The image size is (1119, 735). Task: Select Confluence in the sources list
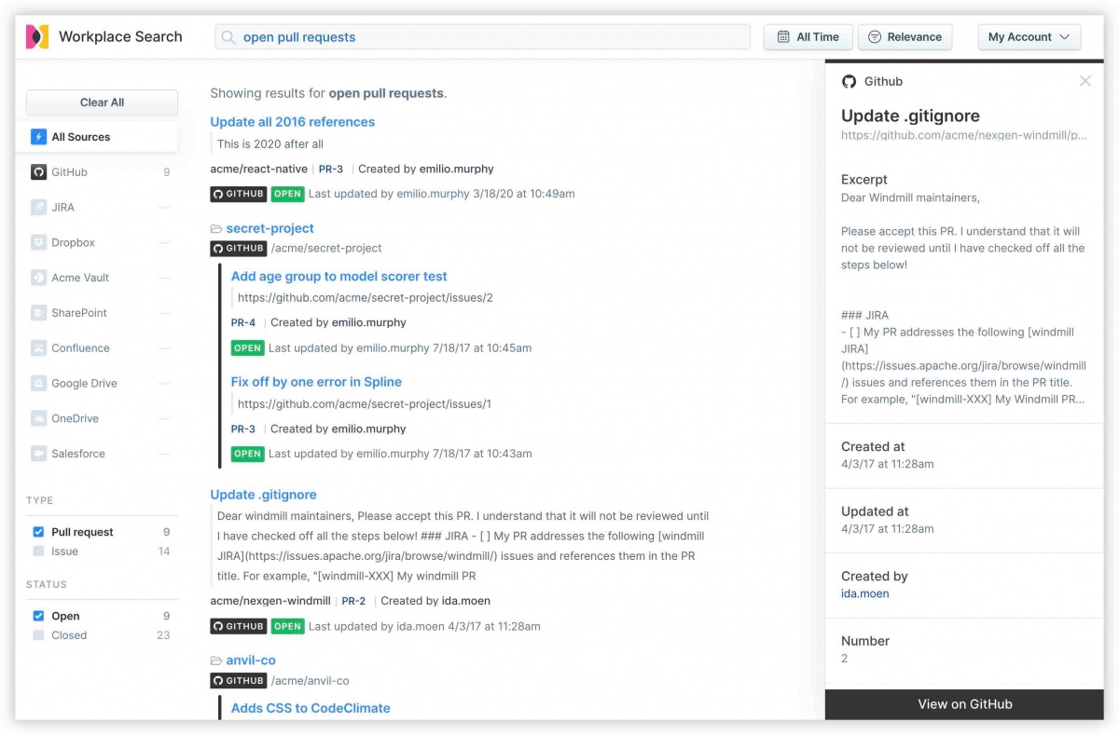(80, 348)
